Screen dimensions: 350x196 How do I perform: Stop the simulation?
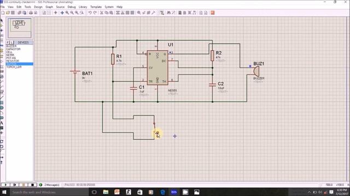pyautogui.click(x=32, y=185)
